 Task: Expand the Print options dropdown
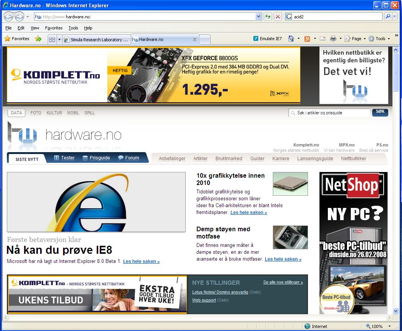point(340,39)
